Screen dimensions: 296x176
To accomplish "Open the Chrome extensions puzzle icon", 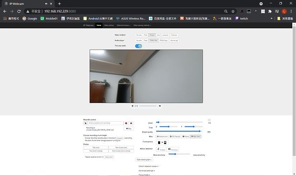I will (x=270, y=11).
